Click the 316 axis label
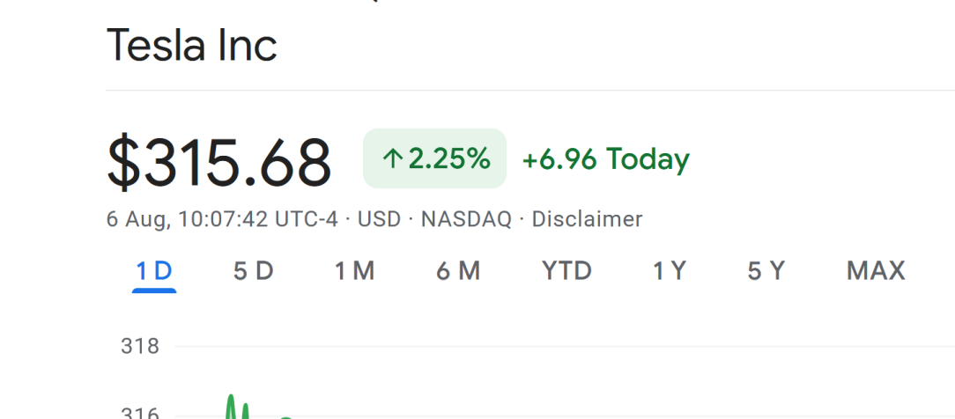955x419 pixels. pos(140,414)
